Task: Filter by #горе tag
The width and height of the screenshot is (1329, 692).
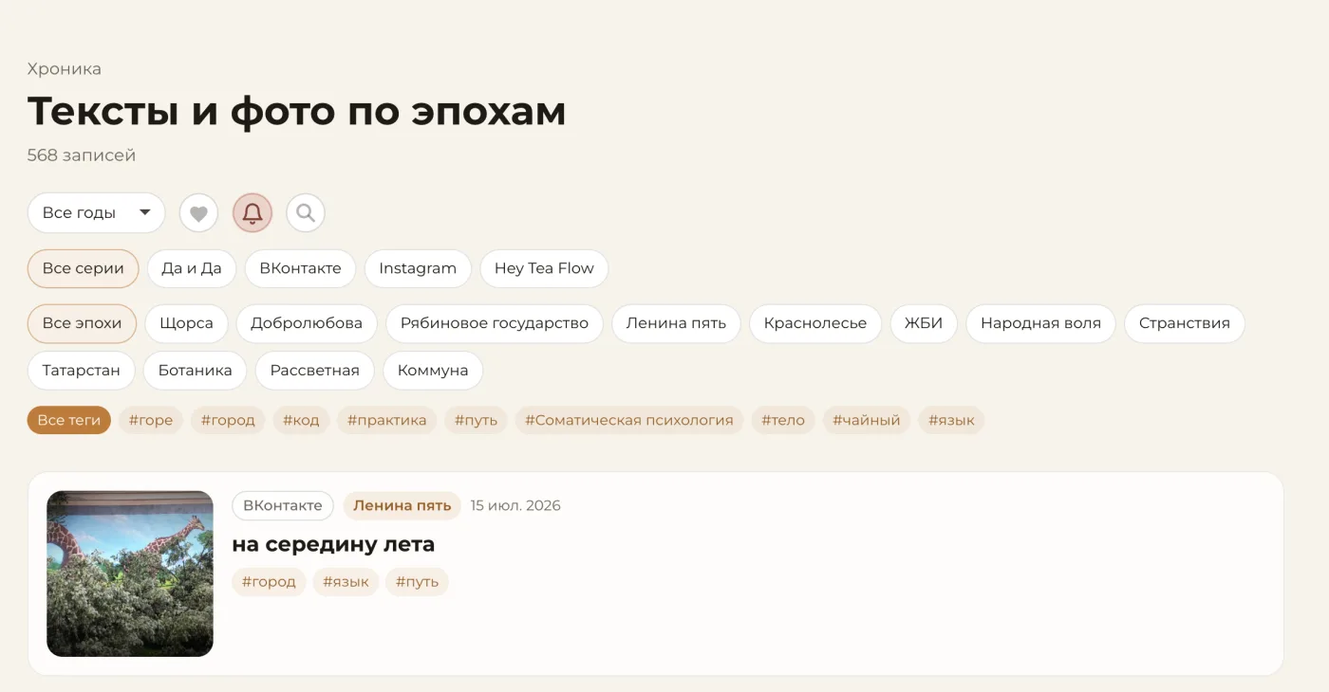Action: [151, 420]
